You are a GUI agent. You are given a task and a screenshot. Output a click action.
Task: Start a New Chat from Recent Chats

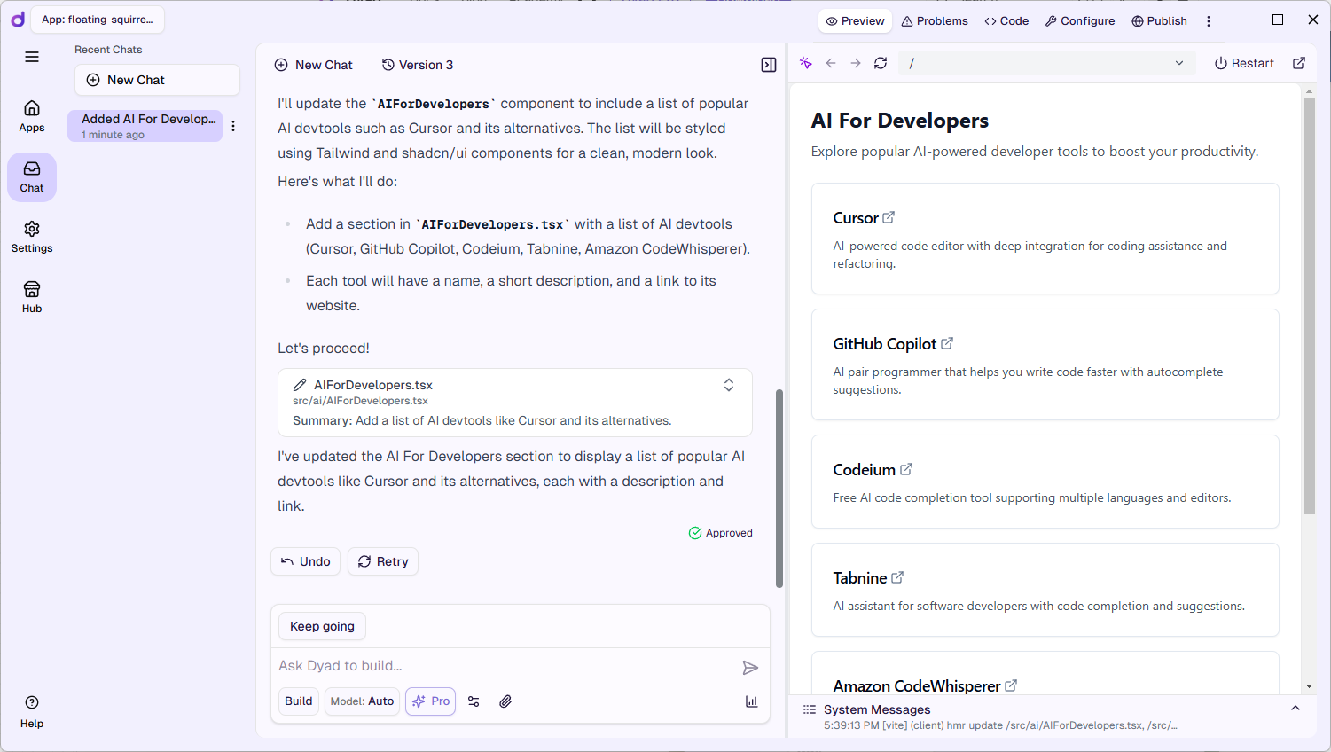pos(157,80)
